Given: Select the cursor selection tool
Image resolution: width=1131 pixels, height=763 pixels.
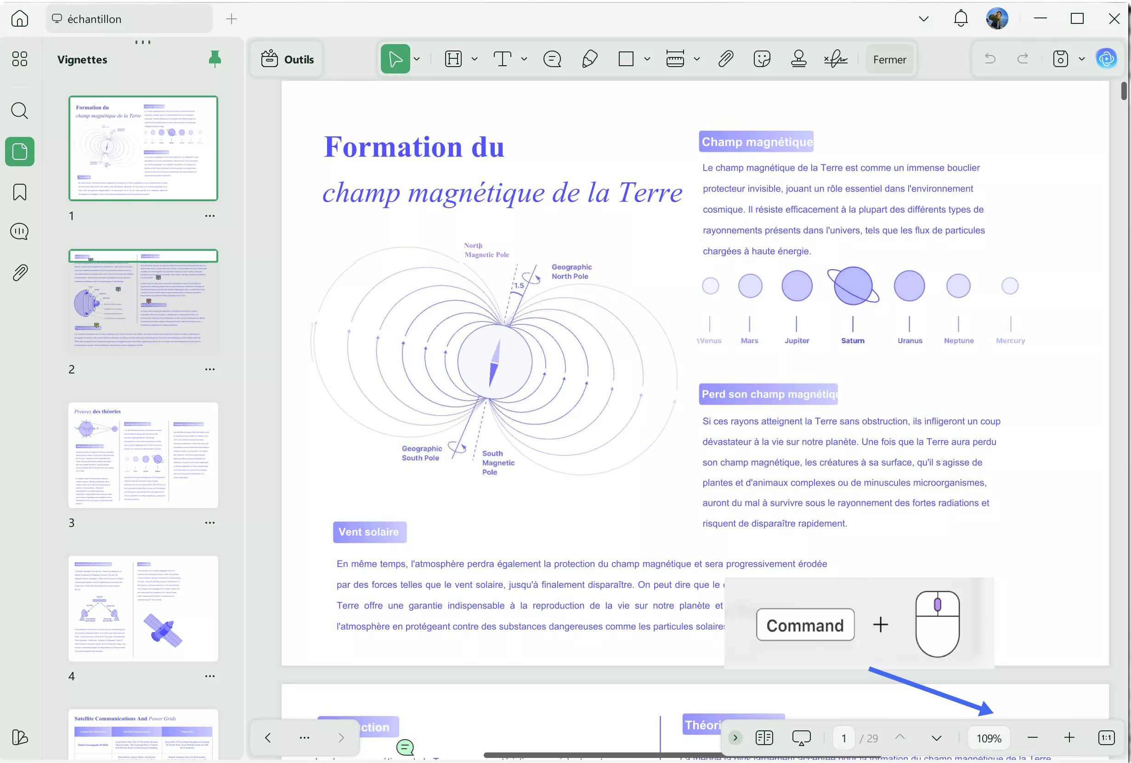Looking at the screenshot, I should (x=395, y=59).
